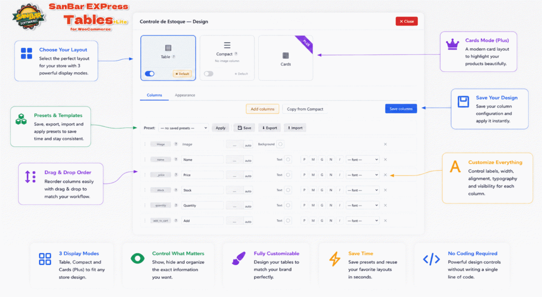Pick the Background color for image row
This screenshot has height=297, width=542.
[x=281, y=144]
